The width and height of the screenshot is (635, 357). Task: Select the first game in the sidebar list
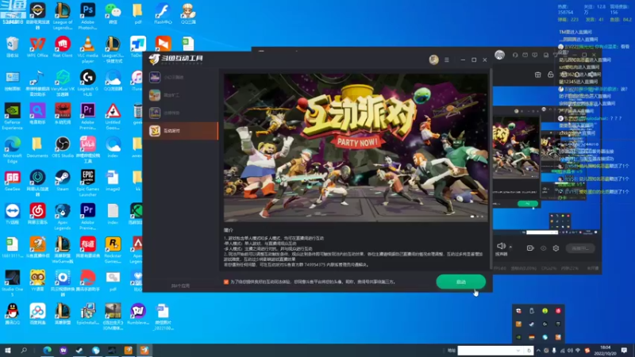(181, 77)
